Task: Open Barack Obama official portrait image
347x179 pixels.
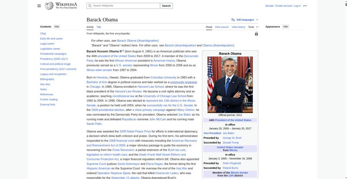Action: click(x=230, y=85)
